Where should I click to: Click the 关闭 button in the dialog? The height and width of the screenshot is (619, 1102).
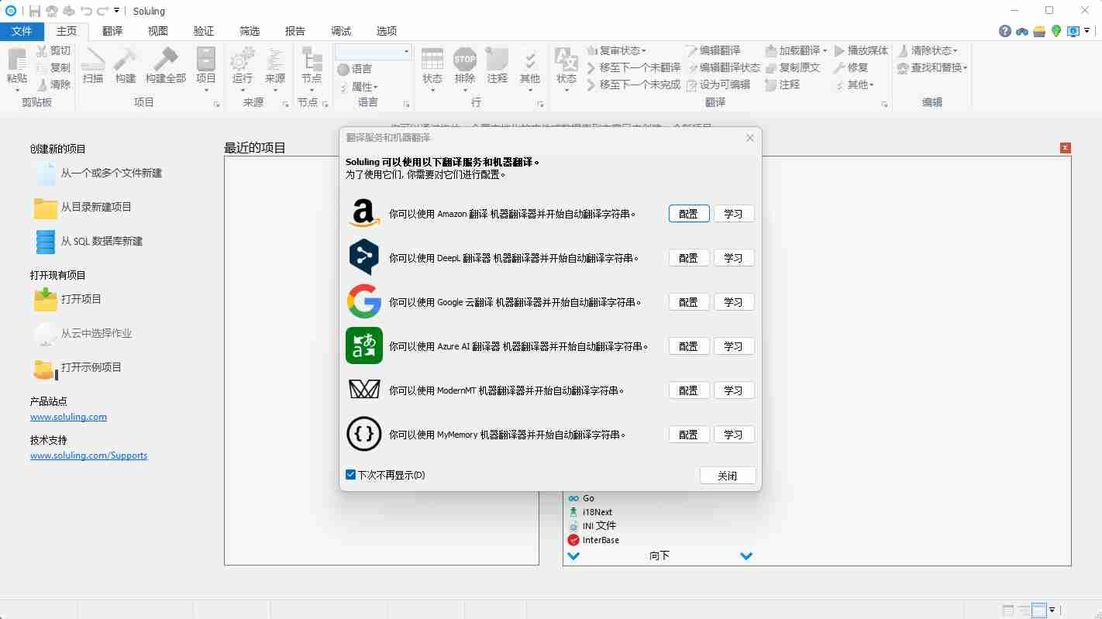coord(727,475)
